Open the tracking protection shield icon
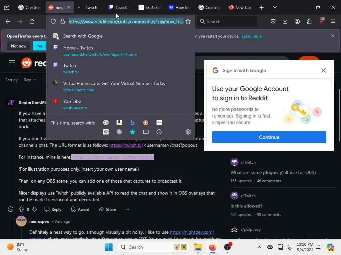 [53, 22]
